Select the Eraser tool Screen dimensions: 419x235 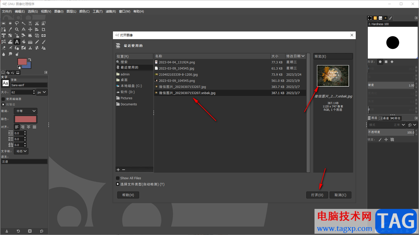pos(3,48)
